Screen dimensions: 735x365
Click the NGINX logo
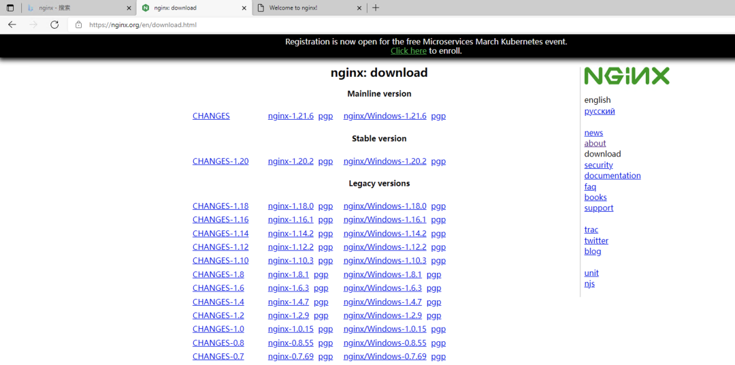coord(627,76)
